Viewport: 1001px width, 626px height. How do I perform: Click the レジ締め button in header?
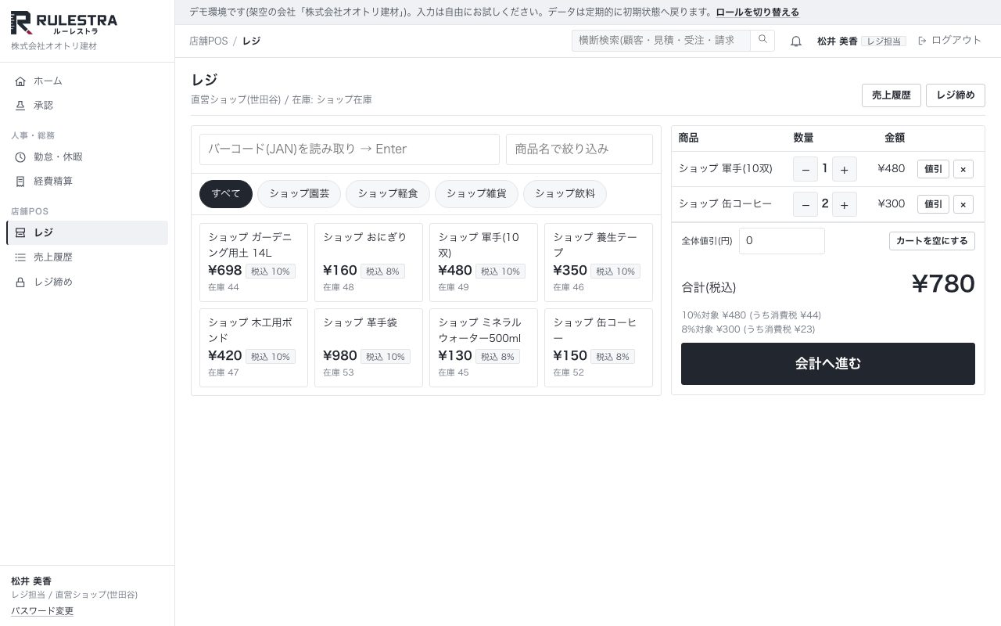click(x=956, y=95)
